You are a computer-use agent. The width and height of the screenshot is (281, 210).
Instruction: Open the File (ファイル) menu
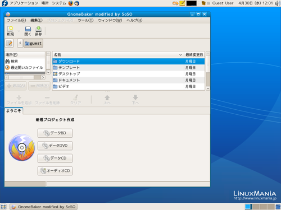coord(16,20)
